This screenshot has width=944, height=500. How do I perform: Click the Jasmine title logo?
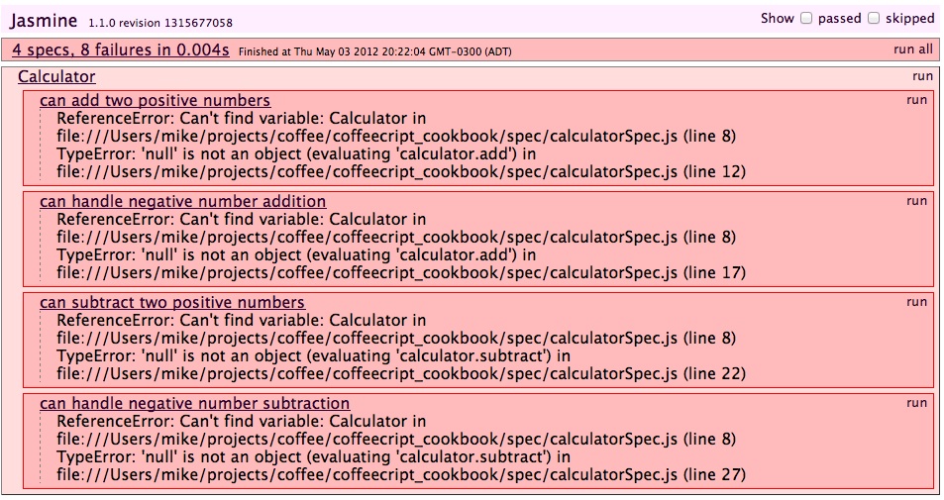point(45,19)
